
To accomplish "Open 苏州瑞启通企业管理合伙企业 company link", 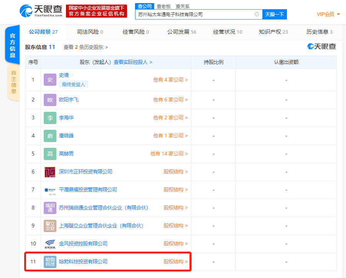I will coord(103,208).
